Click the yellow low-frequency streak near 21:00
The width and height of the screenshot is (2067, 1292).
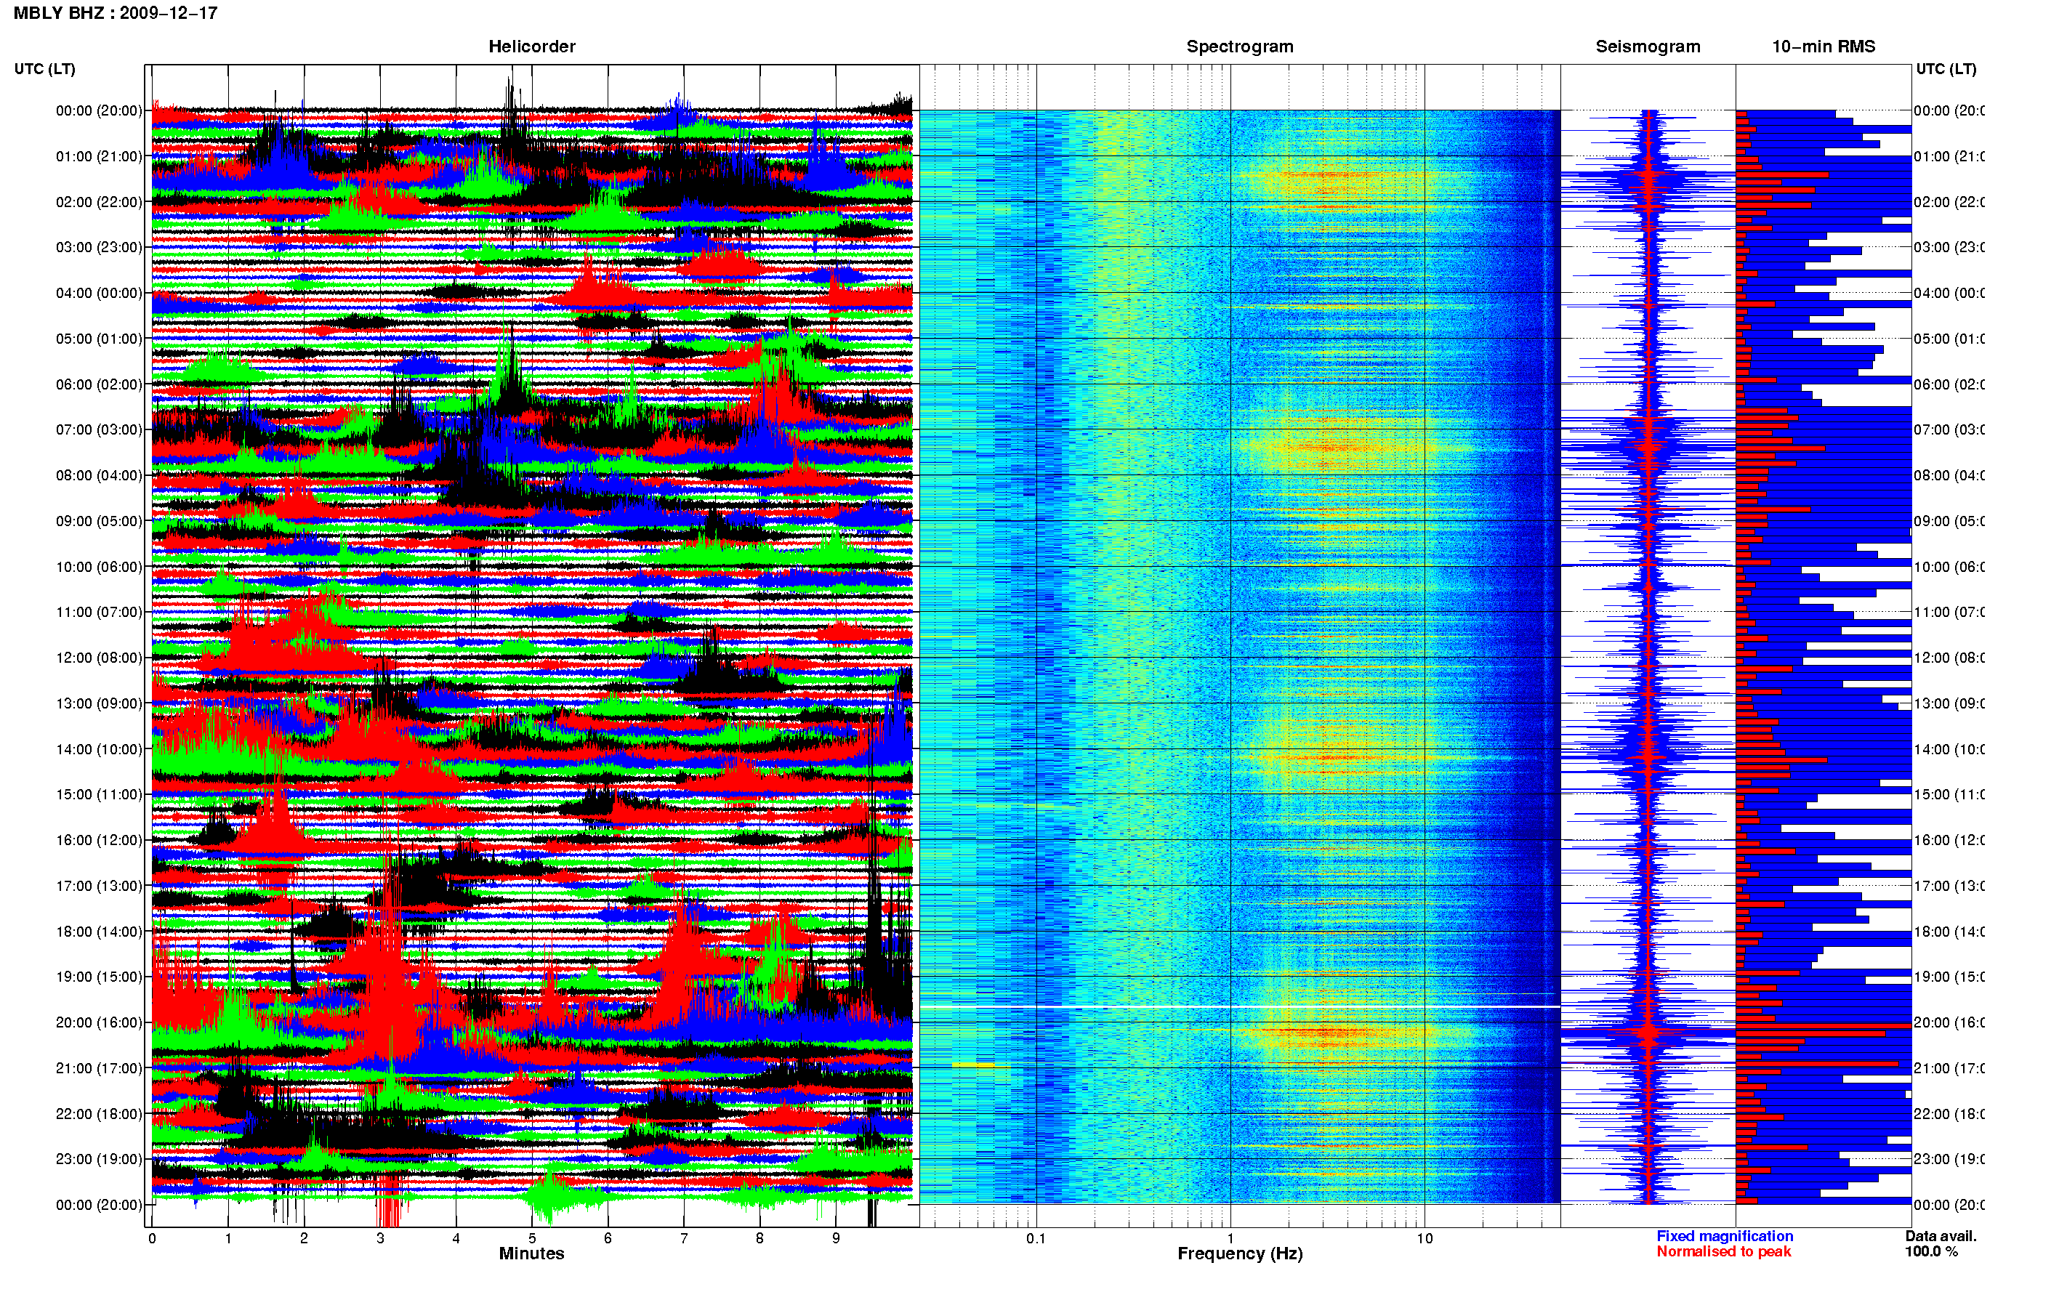click(973, 1065)
